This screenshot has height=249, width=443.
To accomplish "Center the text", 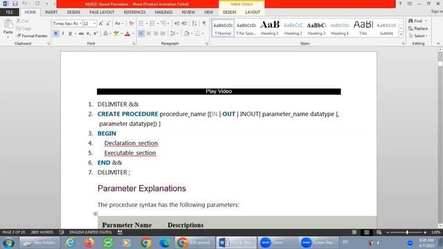I will tap(148, 34).
